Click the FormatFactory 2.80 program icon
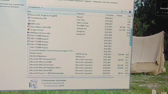Screen dimensions: 168x94 [29, 18]
